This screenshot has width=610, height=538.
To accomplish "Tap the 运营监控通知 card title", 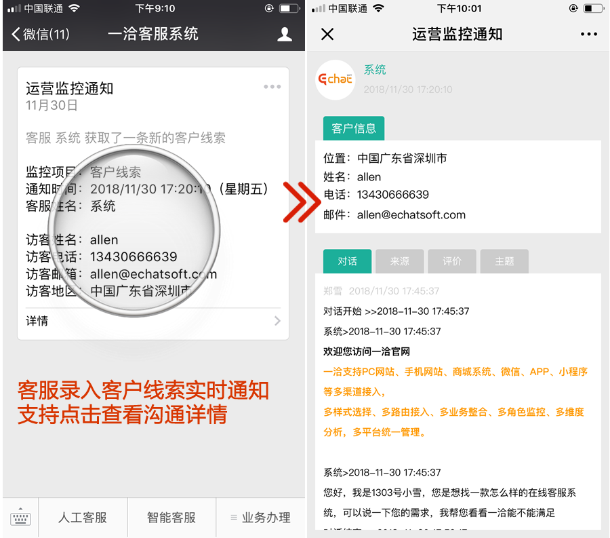I will (69, 88).
